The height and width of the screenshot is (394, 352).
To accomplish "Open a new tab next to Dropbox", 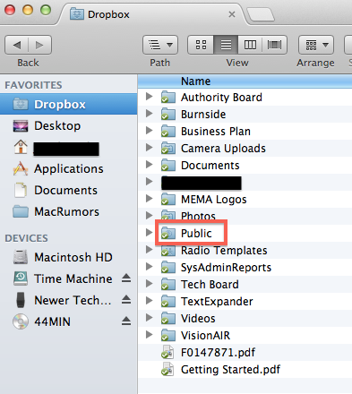I will pyautogui.click(x=261, y=14).
